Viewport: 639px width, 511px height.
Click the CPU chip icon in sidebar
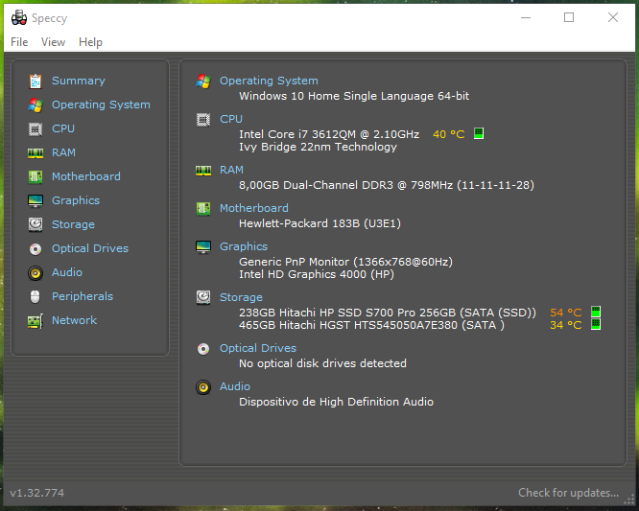[35, 129]
